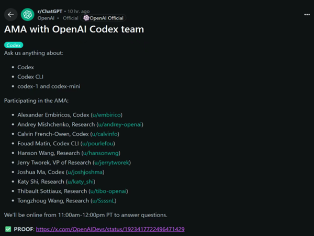Screen dimensions: 314x236
Task: Click the green checkmark PROOF emoji
Action: point(8,229)
